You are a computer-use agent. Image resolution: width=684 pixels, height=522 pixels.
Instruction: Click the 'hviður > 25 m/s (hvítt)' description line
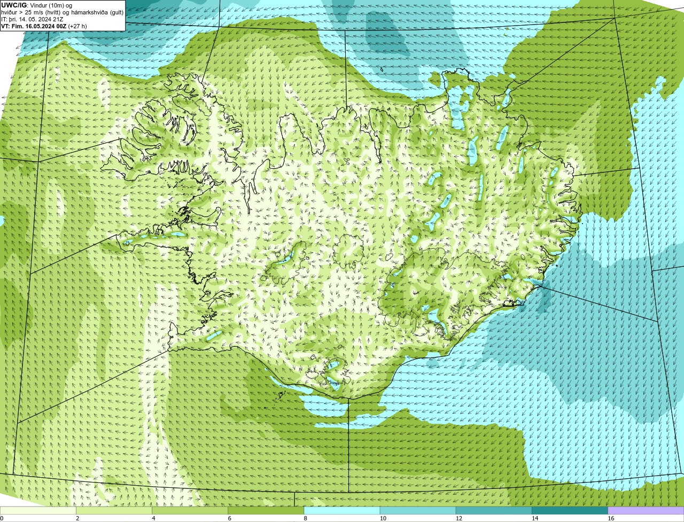pyautogui.click(x=62, y=12)
